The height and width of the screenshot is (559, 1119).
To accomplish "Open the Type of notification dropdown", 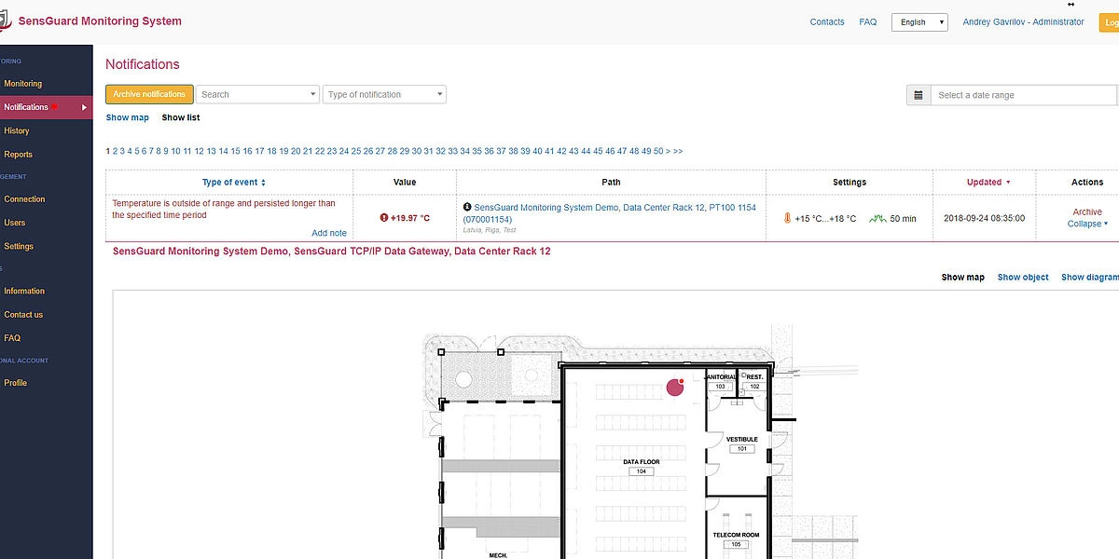I will (x=384, y=94).
